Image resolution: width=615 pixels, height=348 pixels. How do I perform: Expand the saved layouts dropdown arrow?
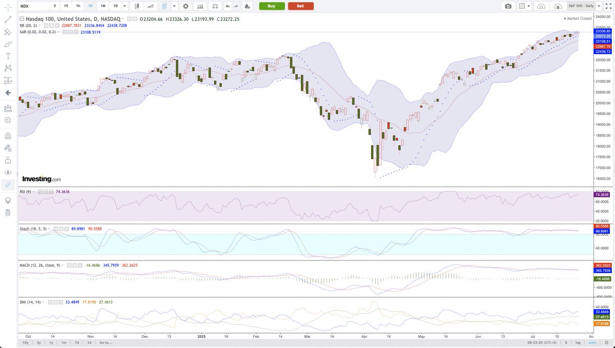pyautogui.click(x=599, y=6)
